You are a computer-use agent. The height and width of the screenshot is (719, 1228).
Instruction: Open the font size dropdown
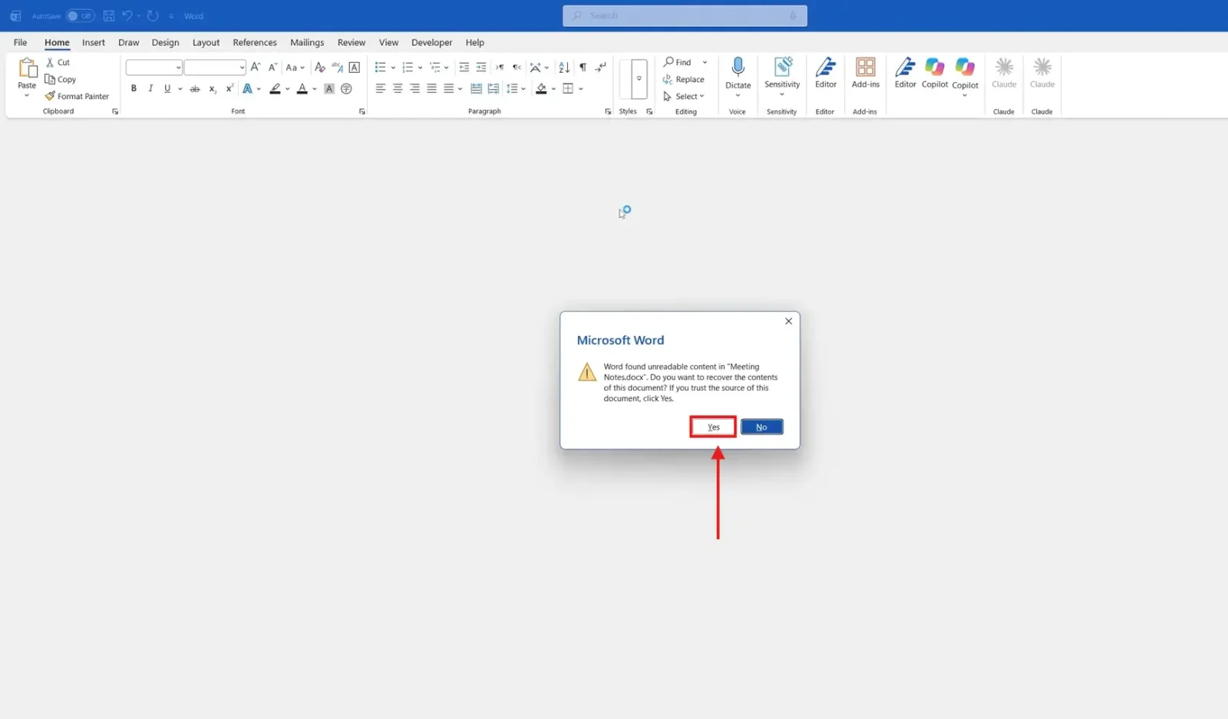tap(242, 68)
